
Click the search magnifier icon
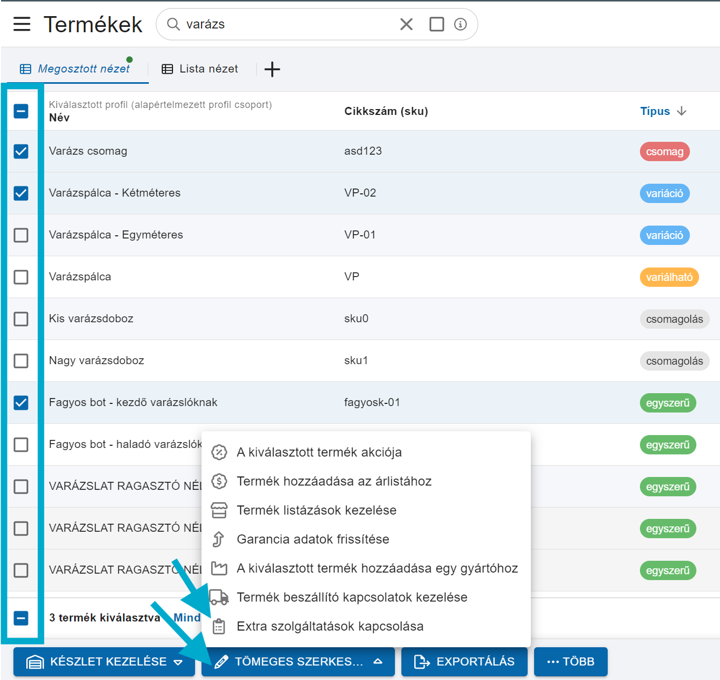click(x=173, y=24)
